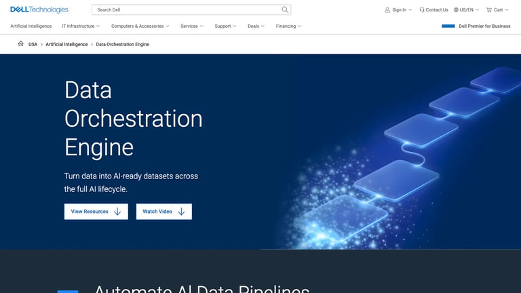Click USA breadcrumb link
Screen dimensions: 521x293
coord(33,44)
